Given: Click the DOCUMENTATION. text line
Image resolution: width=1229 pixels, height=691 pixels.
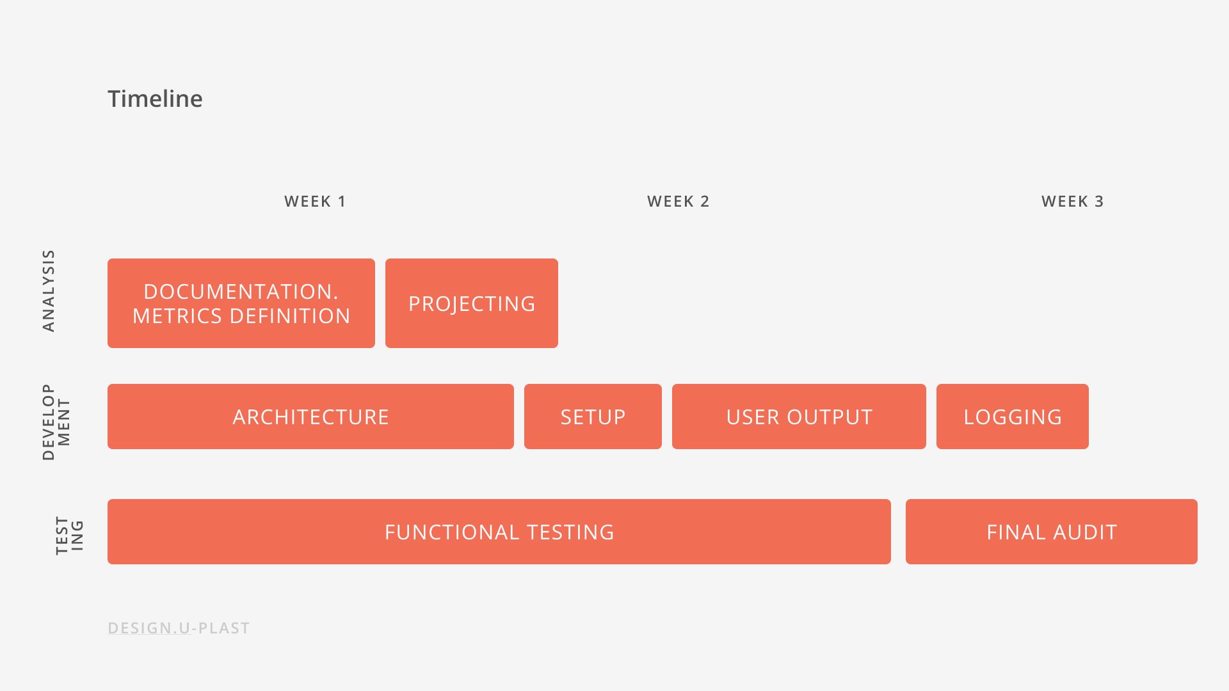Looking at the screenshot, I should (241, 292).
